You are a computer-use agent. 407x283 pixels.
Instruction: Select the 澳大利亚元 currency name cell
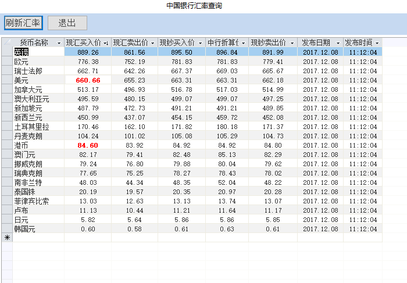(38, 99)
